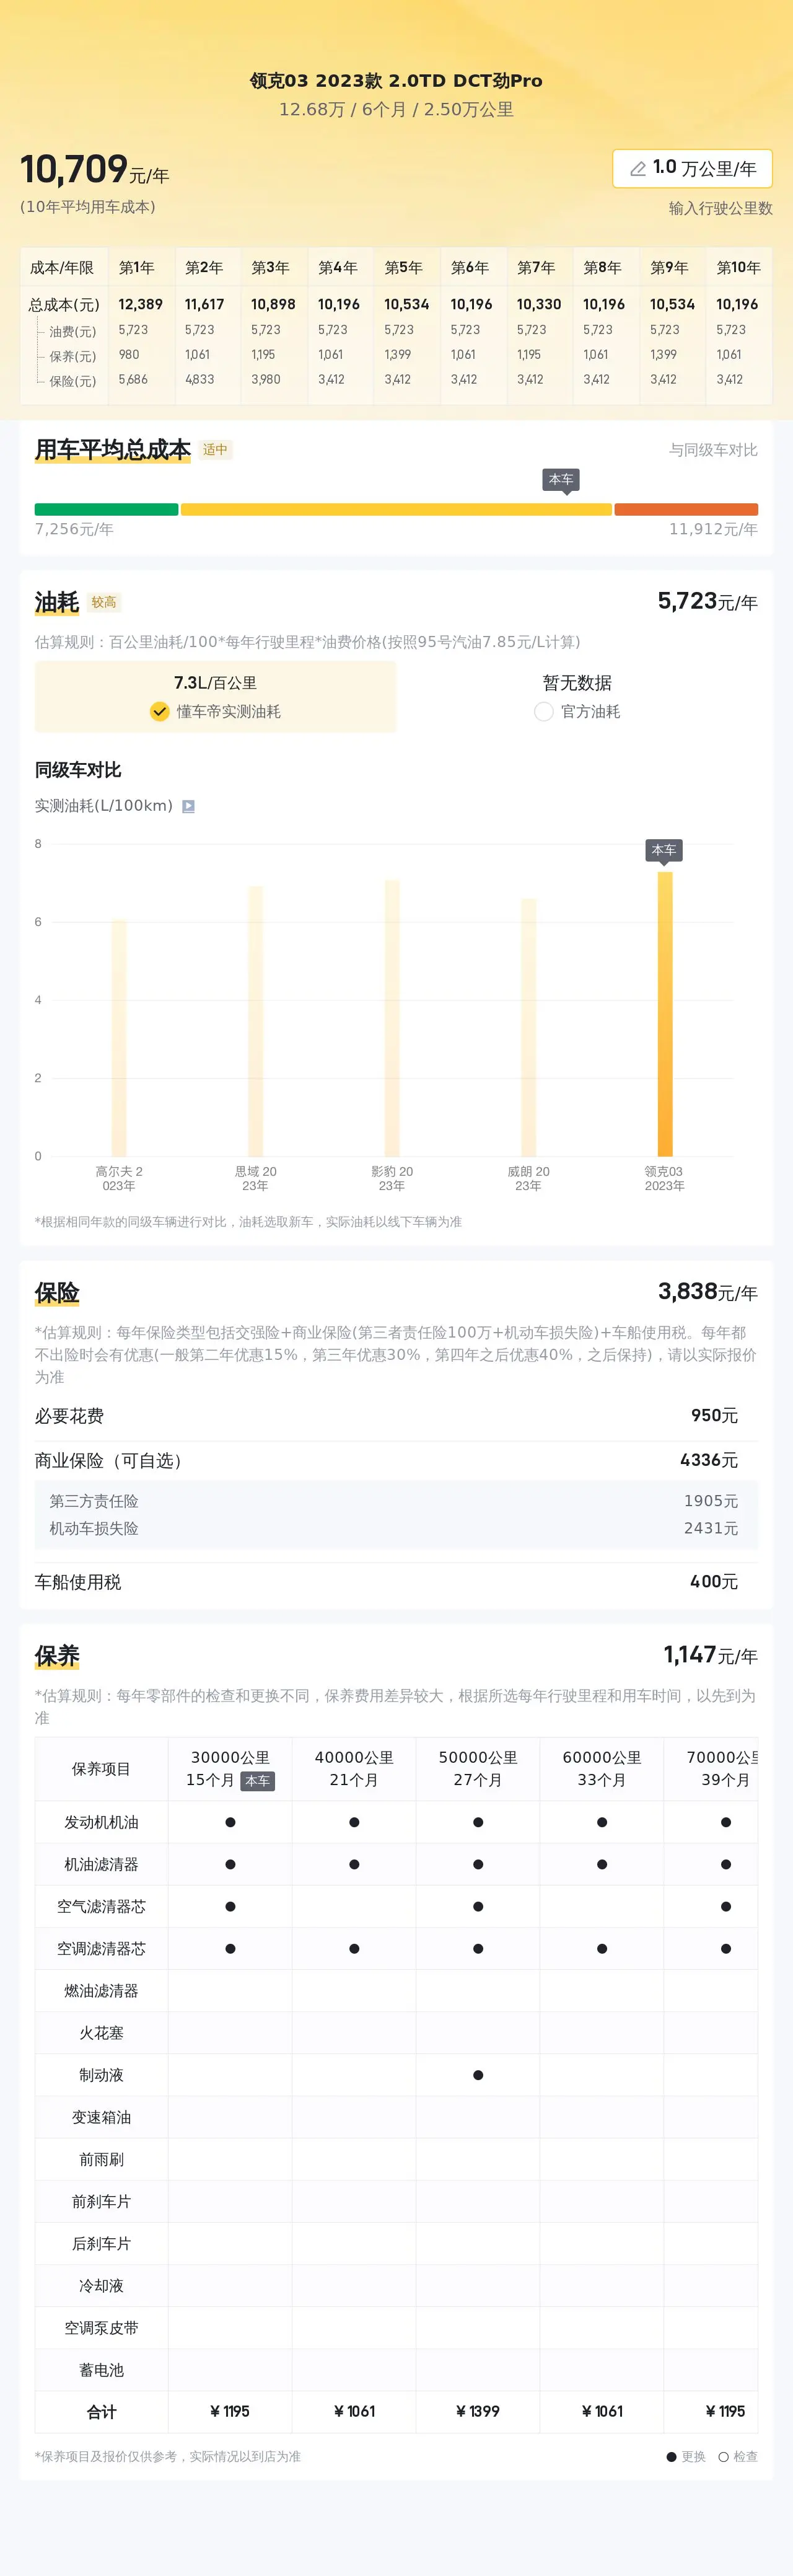
Task: Click the 10,330 total cost for year 7
Action: (x=539, y=304)
